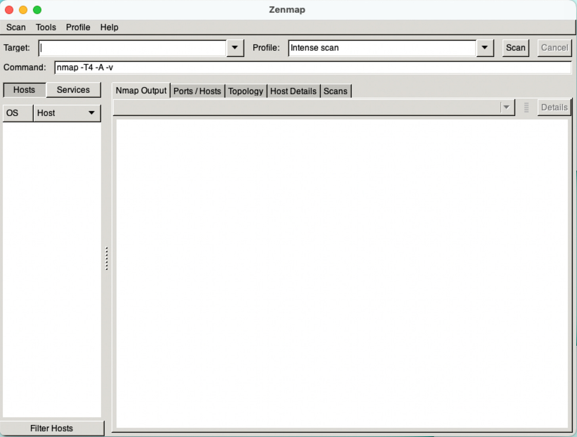Click the OS column header
Viewport: 577px width, 437px height.
point(18,113)
